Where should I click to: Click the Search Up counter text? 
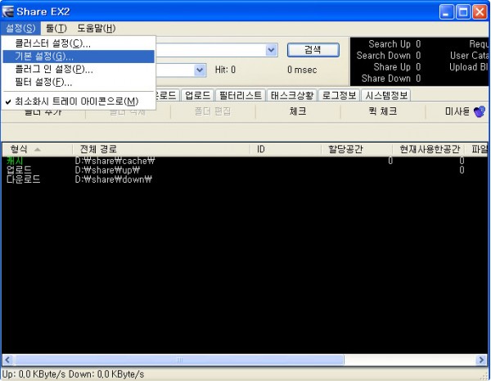point(394,44)
